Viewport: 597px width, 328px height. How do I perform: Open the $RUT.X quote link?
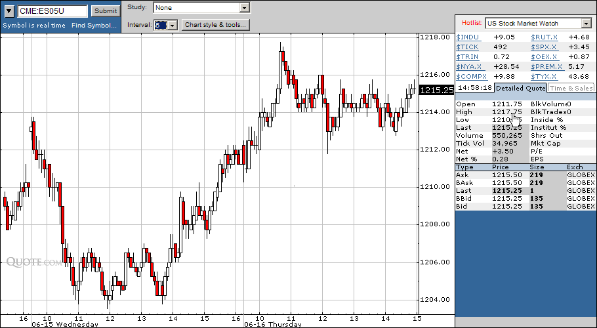[x=544, y=37]
